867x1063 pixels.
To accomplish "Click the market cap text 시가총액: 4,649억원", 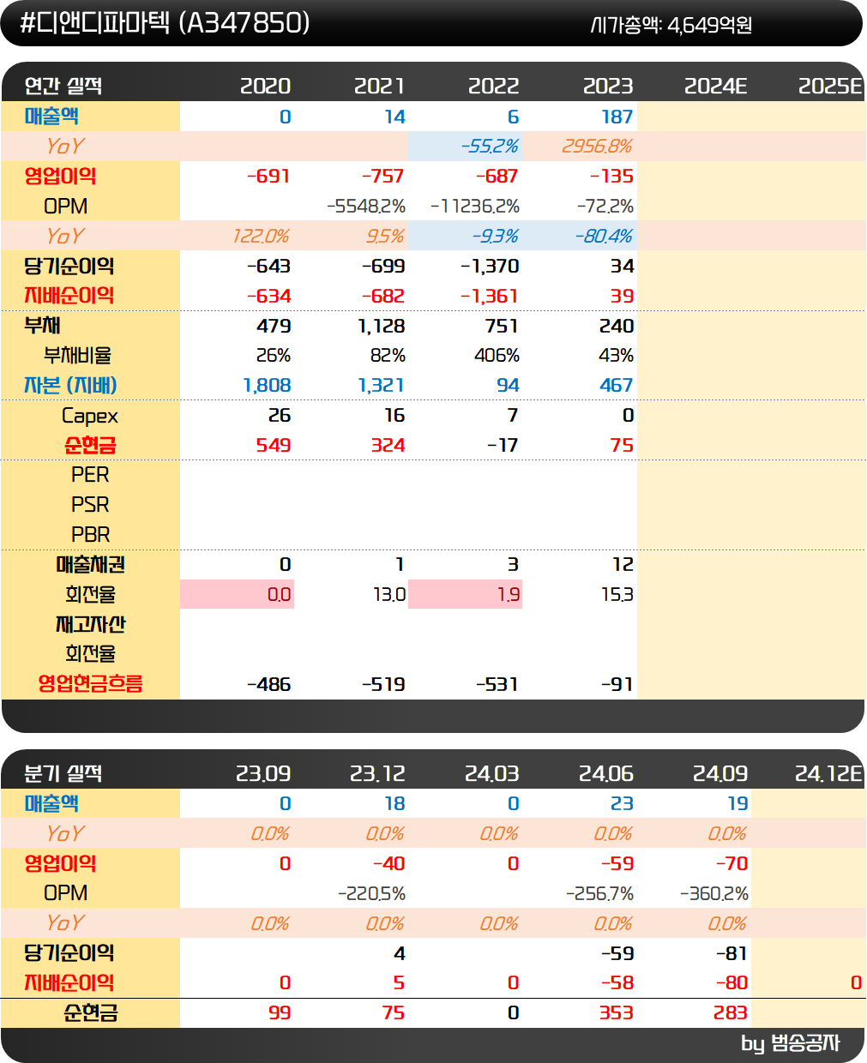I will point(671,25).
